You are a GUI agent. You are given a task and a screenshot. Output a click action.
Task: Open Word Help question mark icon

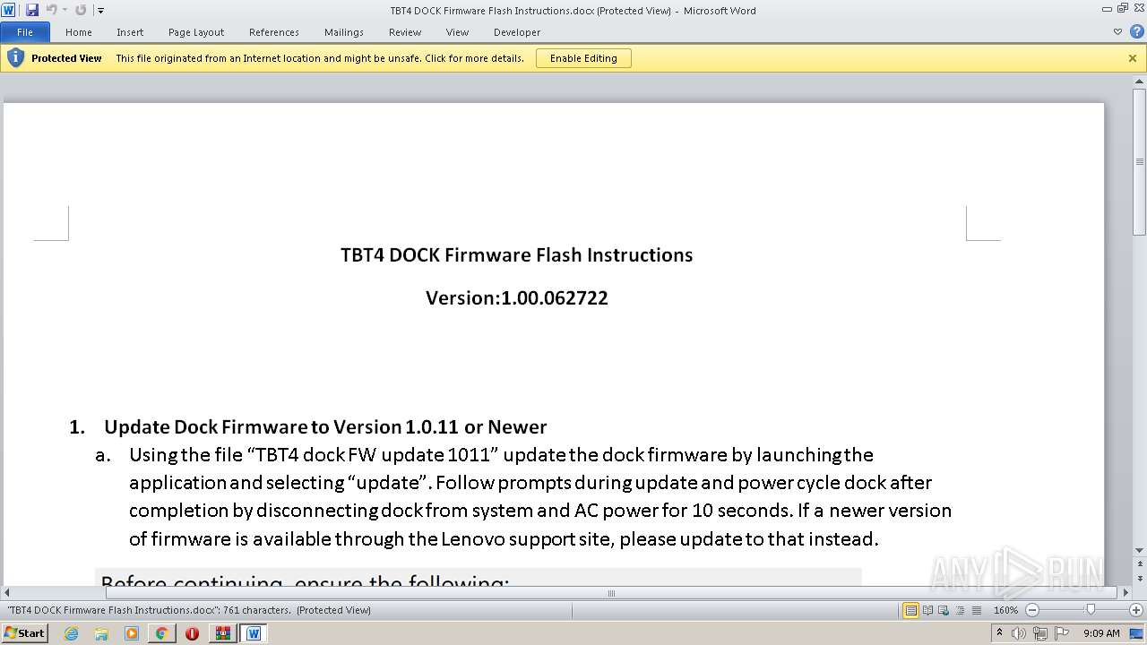(x=1136, y=31)
